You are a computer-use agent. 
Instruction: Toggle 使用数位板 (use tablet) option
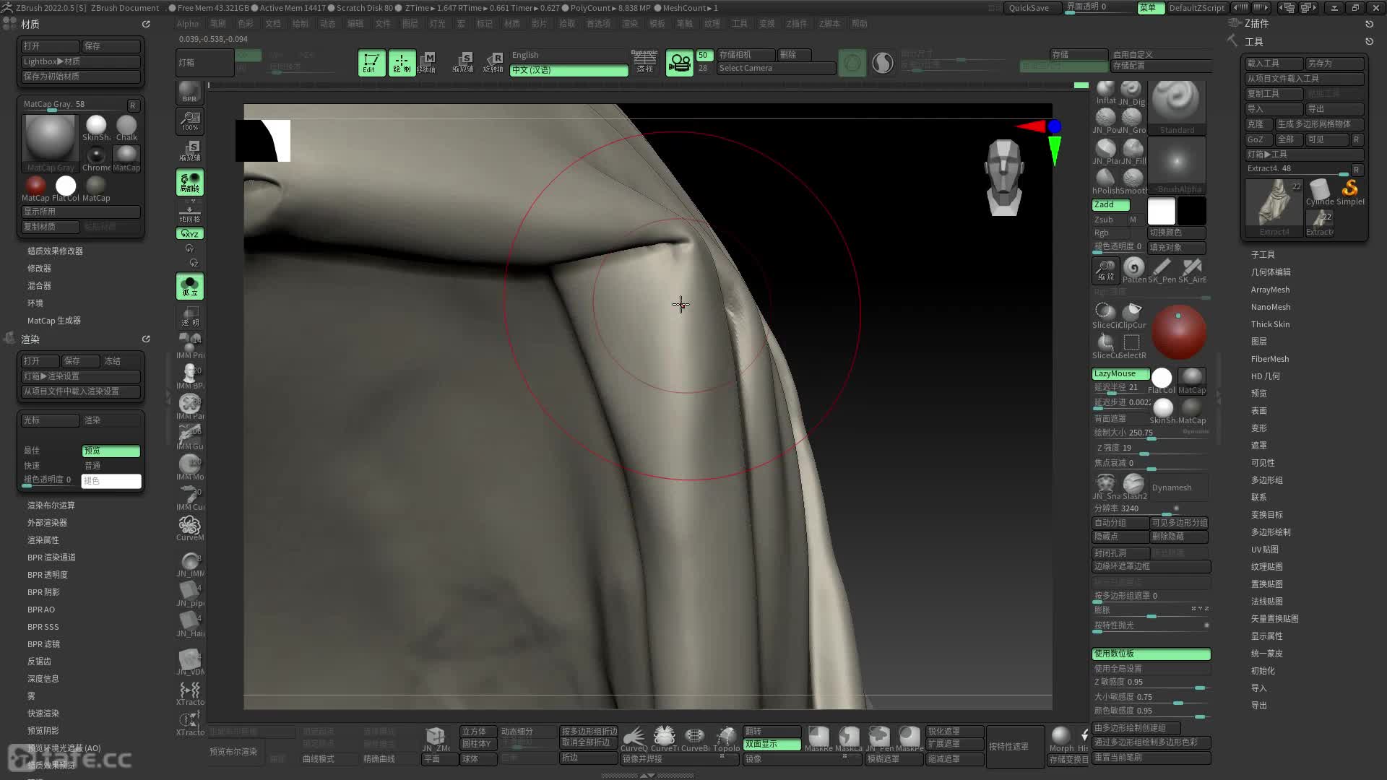(x=1151, y=654)
